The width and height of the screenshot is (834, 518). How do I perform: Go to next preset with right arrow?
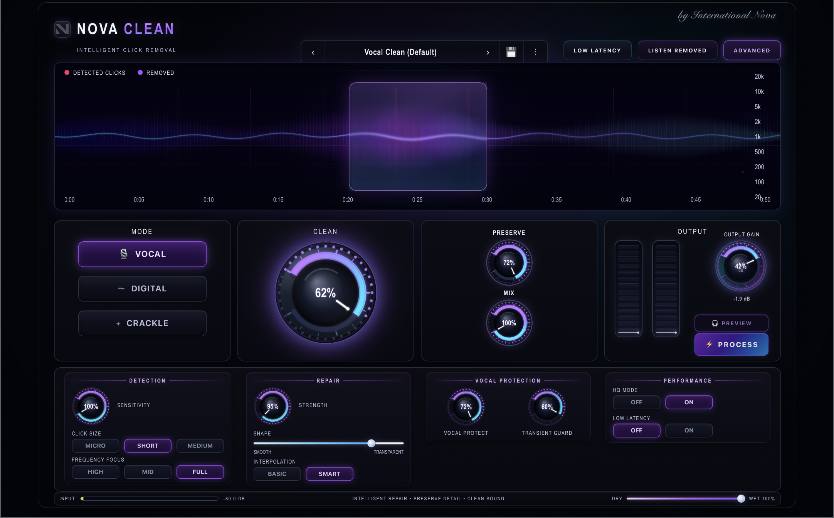(x=488, y=52)
